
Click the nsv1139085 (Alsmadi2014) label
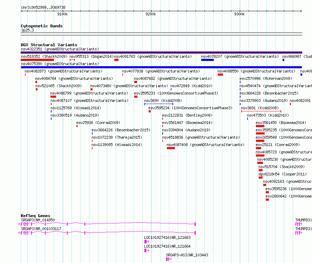[x=117, y=145]
